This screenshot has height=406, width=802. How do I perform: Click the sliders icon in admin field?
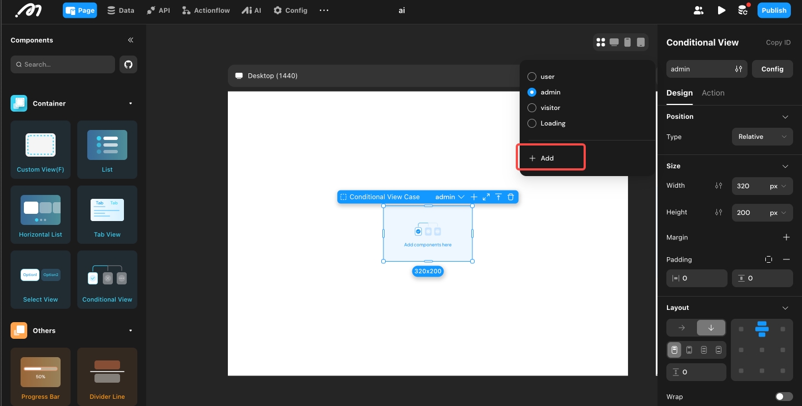738,69
